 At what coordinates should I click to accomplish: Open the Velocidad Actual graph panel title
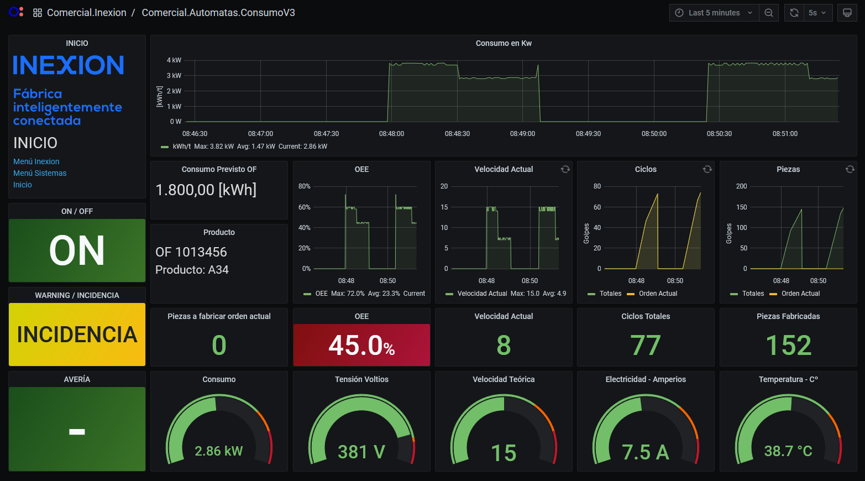tap(504, 169)
